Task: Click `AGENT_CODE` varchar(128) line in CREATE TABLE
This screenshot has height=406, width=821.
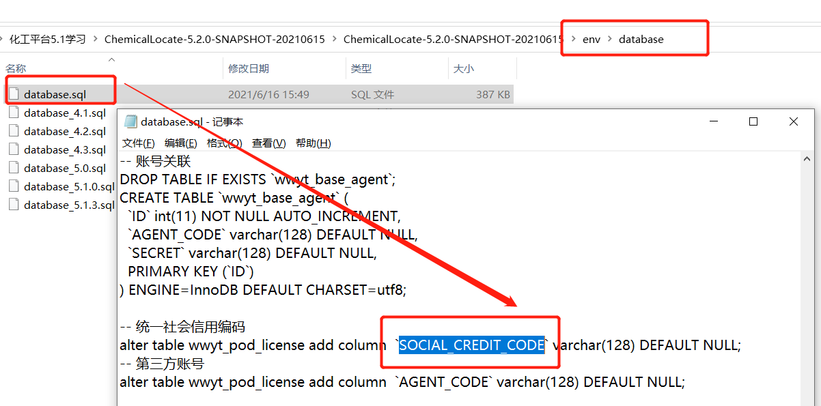Action: point(273,234)
